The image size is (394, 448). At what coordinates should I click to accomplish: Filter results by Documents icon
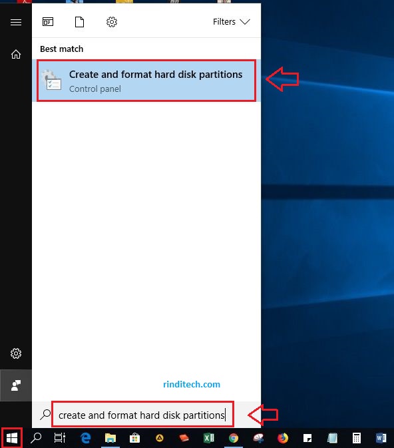(x=79, y=22)
